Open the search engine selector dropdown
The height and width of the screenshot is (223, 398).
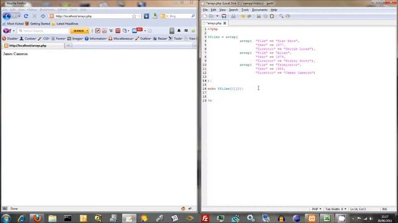[x=165, y=16]
